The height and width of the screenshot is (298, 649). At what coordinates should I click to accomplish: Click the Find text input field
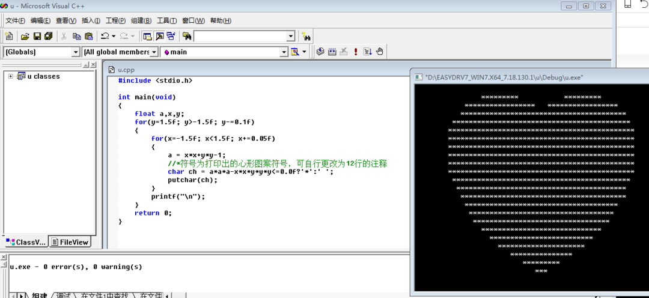(x=240, y=37)
